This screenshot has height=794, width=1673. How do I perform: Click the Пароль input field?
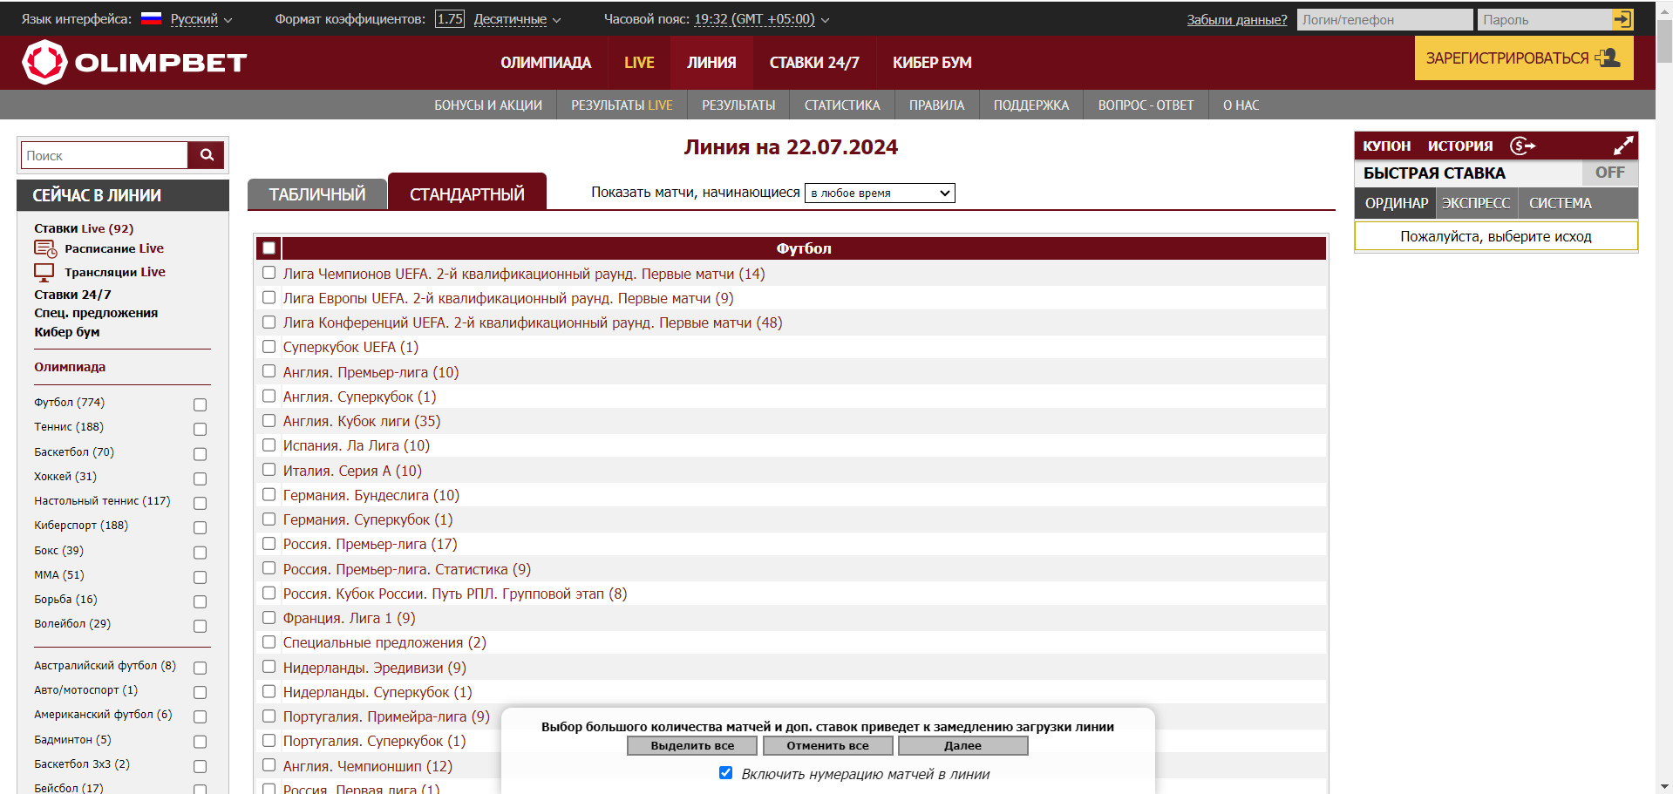tap(1544, 19)
